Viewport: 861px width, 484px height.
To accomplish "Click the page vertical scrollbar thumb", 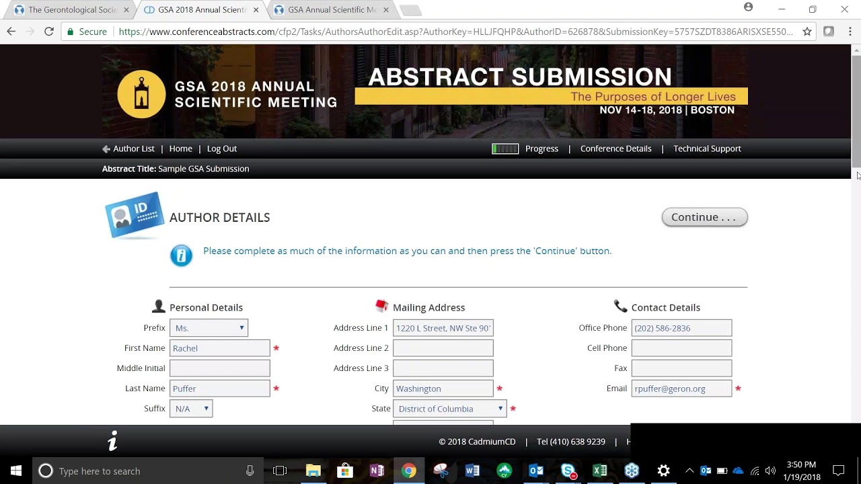I will 856,112.
